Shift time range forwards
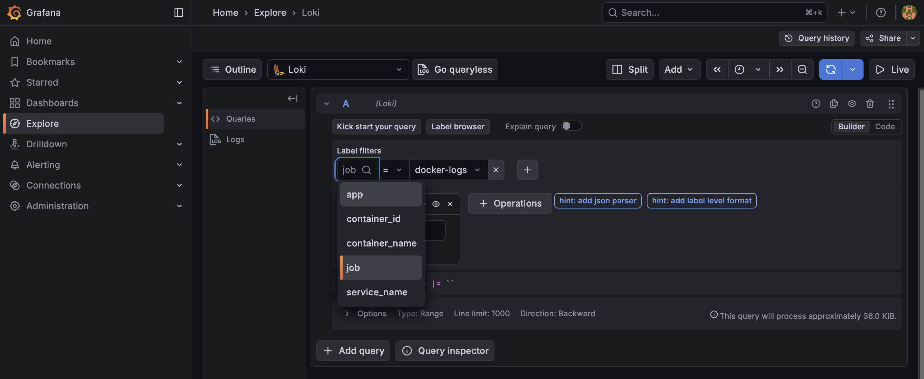The height and width of the screenshot is (379, 924). pyautogui.click(x=780, y=69)
